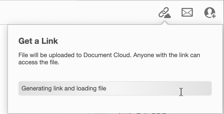
Task: Click the Get a Link cloud icon
Action: [x=164, y=13]
